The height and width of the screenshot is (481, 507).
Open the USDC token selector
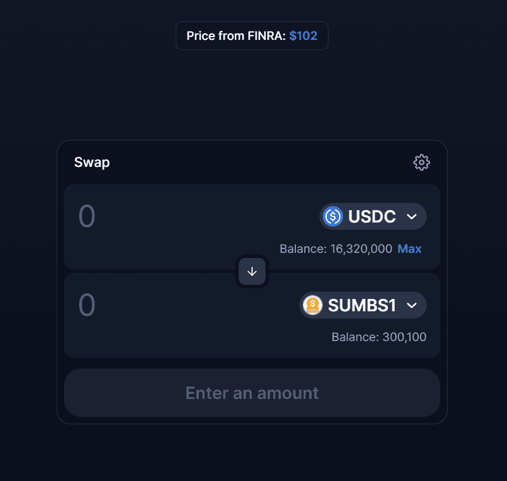[372, 216]
